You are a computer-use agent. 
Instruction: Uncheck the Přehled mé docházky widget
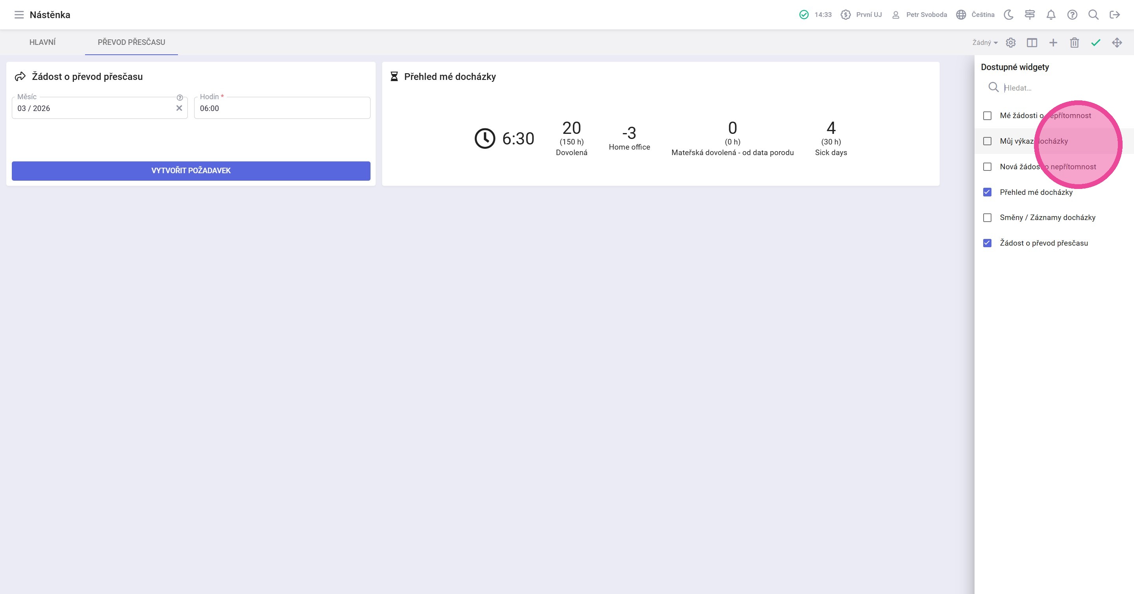pyautogui.click(x=988, y=192)
